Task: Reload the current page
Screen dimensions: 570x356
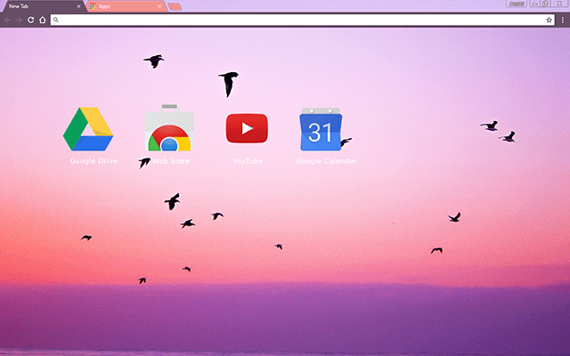Action: [30, 19]
